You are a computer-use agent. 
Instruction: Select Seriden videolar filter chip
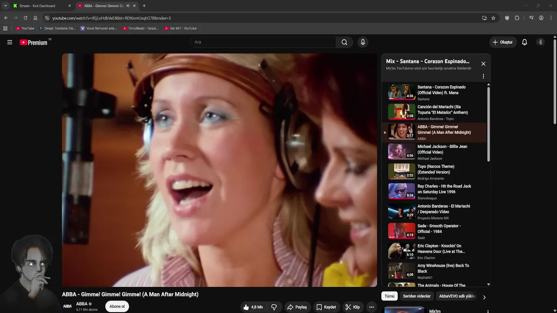click(417, 296)
